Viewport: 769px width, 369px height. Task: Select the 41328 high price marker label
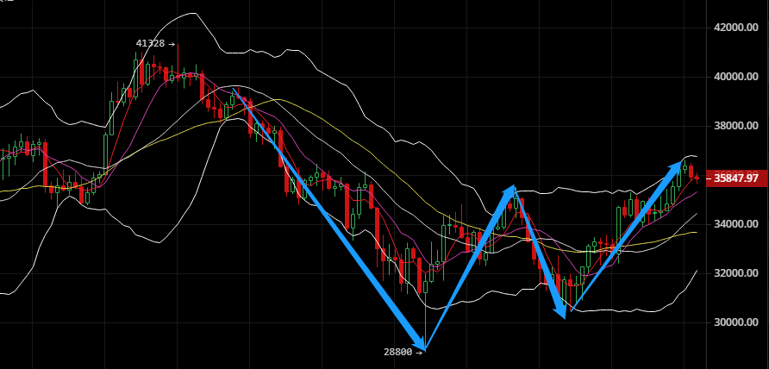[155, 44]
